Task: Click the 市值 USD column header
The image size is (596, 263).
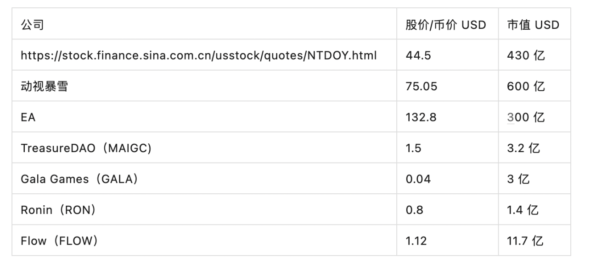Action: click(x=533, y=25)
